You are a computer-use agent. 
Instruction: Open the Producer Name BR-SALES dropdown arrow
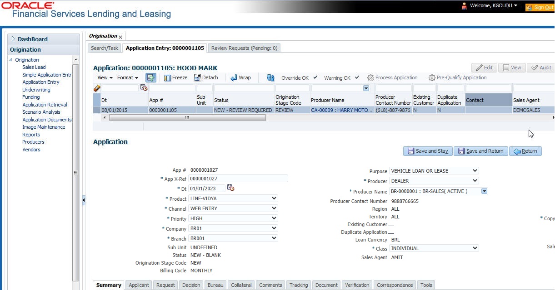pos(484,191)
